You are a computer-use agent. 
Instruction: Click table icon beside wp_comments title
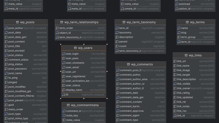[128, 64]
